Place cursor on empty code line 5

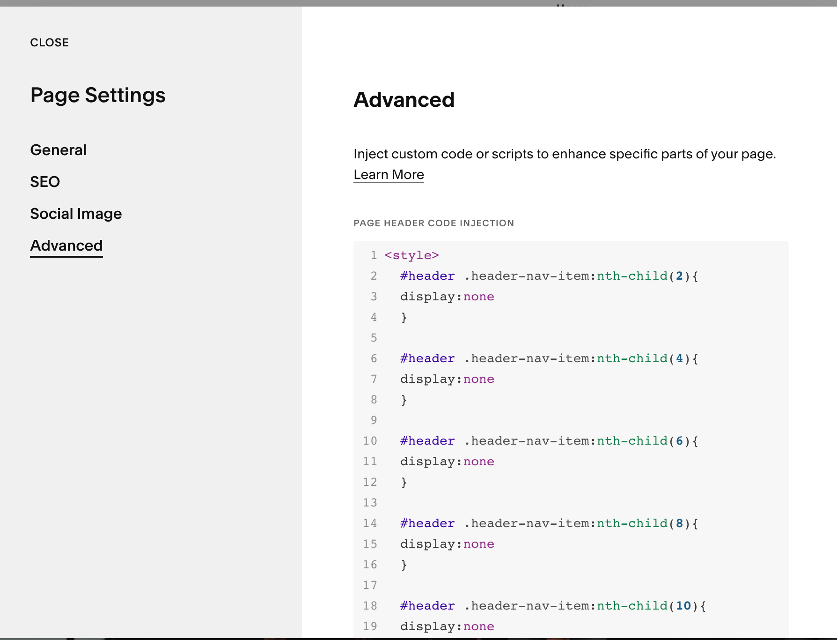(468, 338)
